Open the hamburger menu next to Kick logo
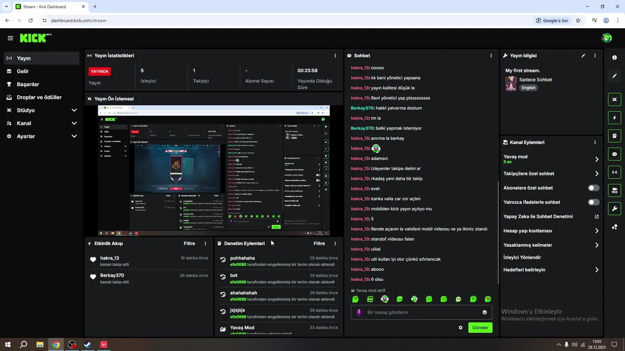This screenshot has width=625, height=351. [10, 38]
